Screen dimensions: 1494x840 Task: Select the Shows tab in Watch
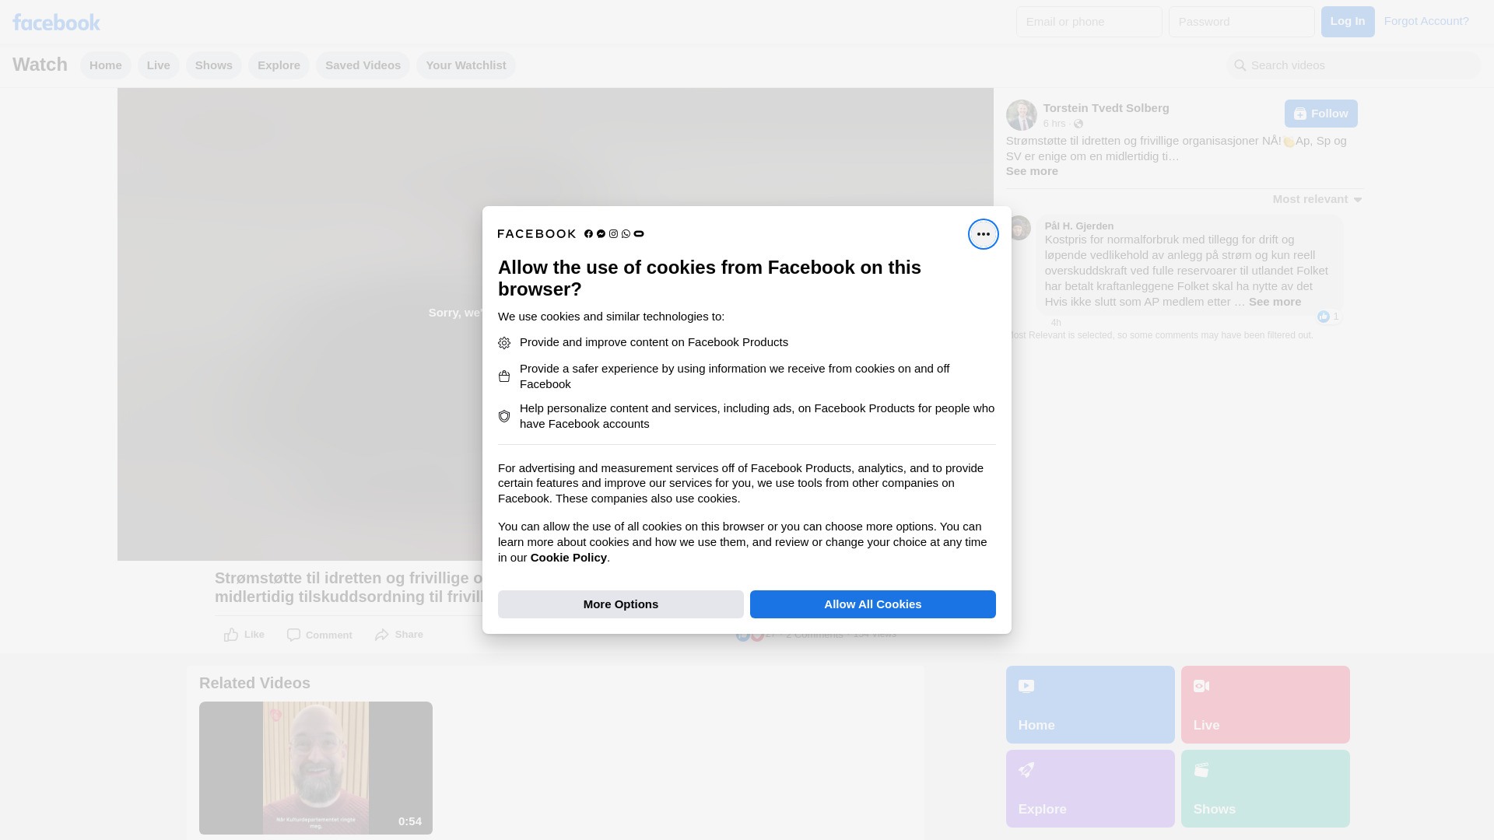(x=213, y=65)
